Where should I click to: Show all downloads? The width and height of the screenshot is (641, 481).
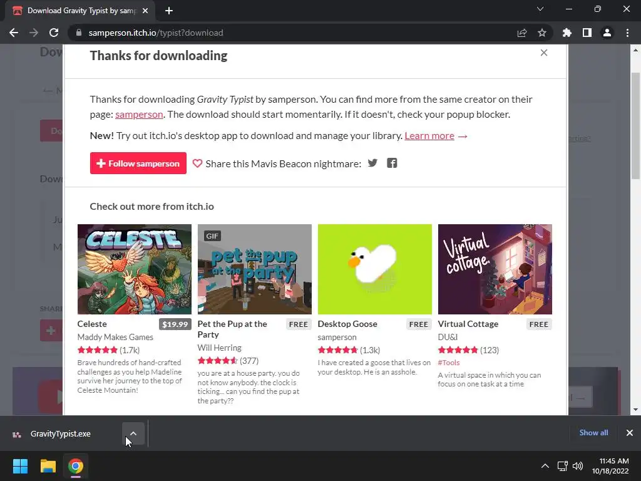(x=593, y=433)
